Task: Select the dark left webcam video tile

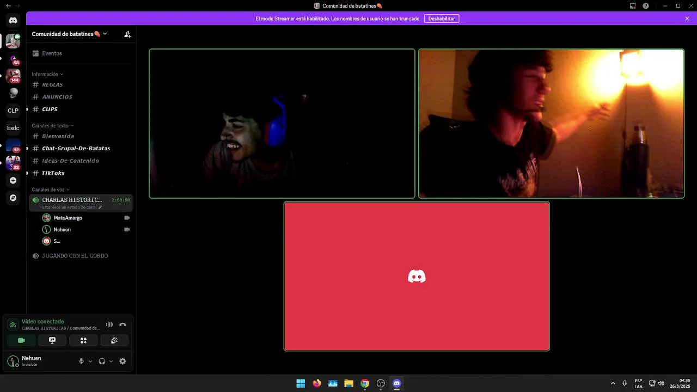Action: [282, 124]
